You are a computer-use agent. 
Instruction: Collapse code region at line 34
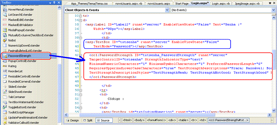tap(81, 20)
